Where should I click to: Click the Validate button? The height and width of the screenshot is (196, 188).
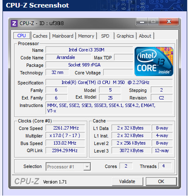click(x=127, y=181)
